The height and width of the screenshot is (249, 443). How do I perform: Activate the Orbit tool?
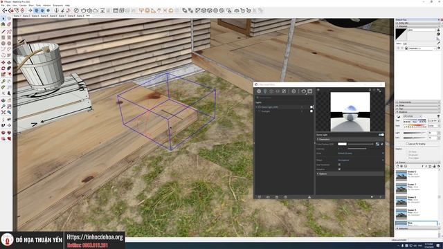point(3,100)
